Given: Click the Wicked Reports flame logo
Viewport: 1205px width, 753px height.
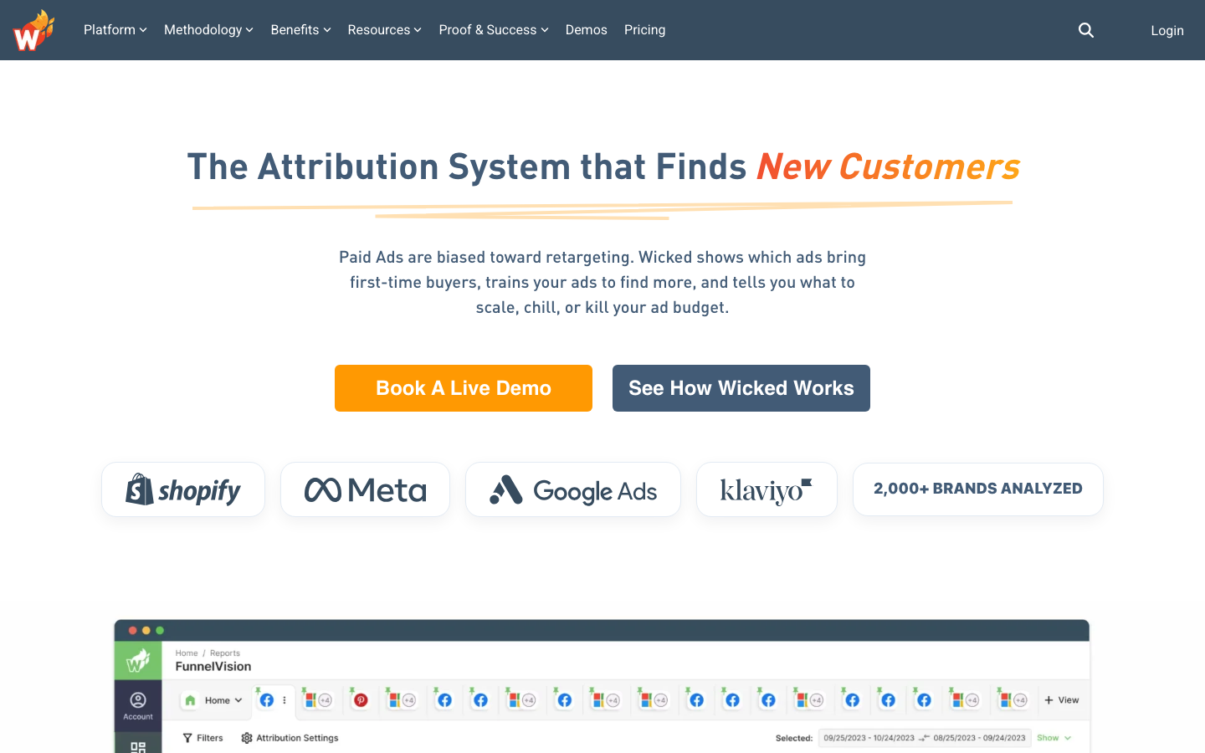Looking at the screenshot, I should click(x=33, y=30).
